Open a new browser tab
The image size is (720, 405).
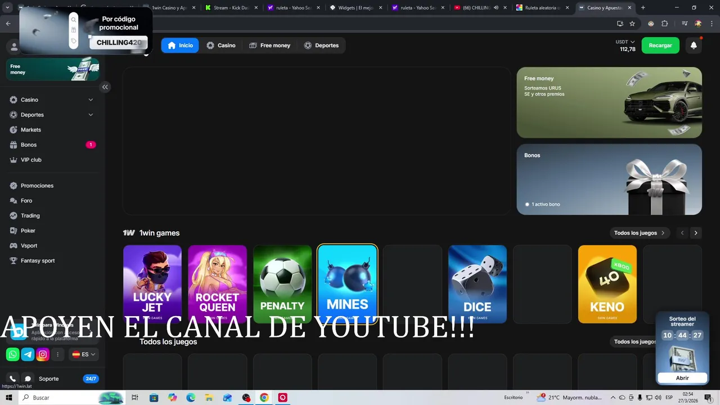point(643,8)
